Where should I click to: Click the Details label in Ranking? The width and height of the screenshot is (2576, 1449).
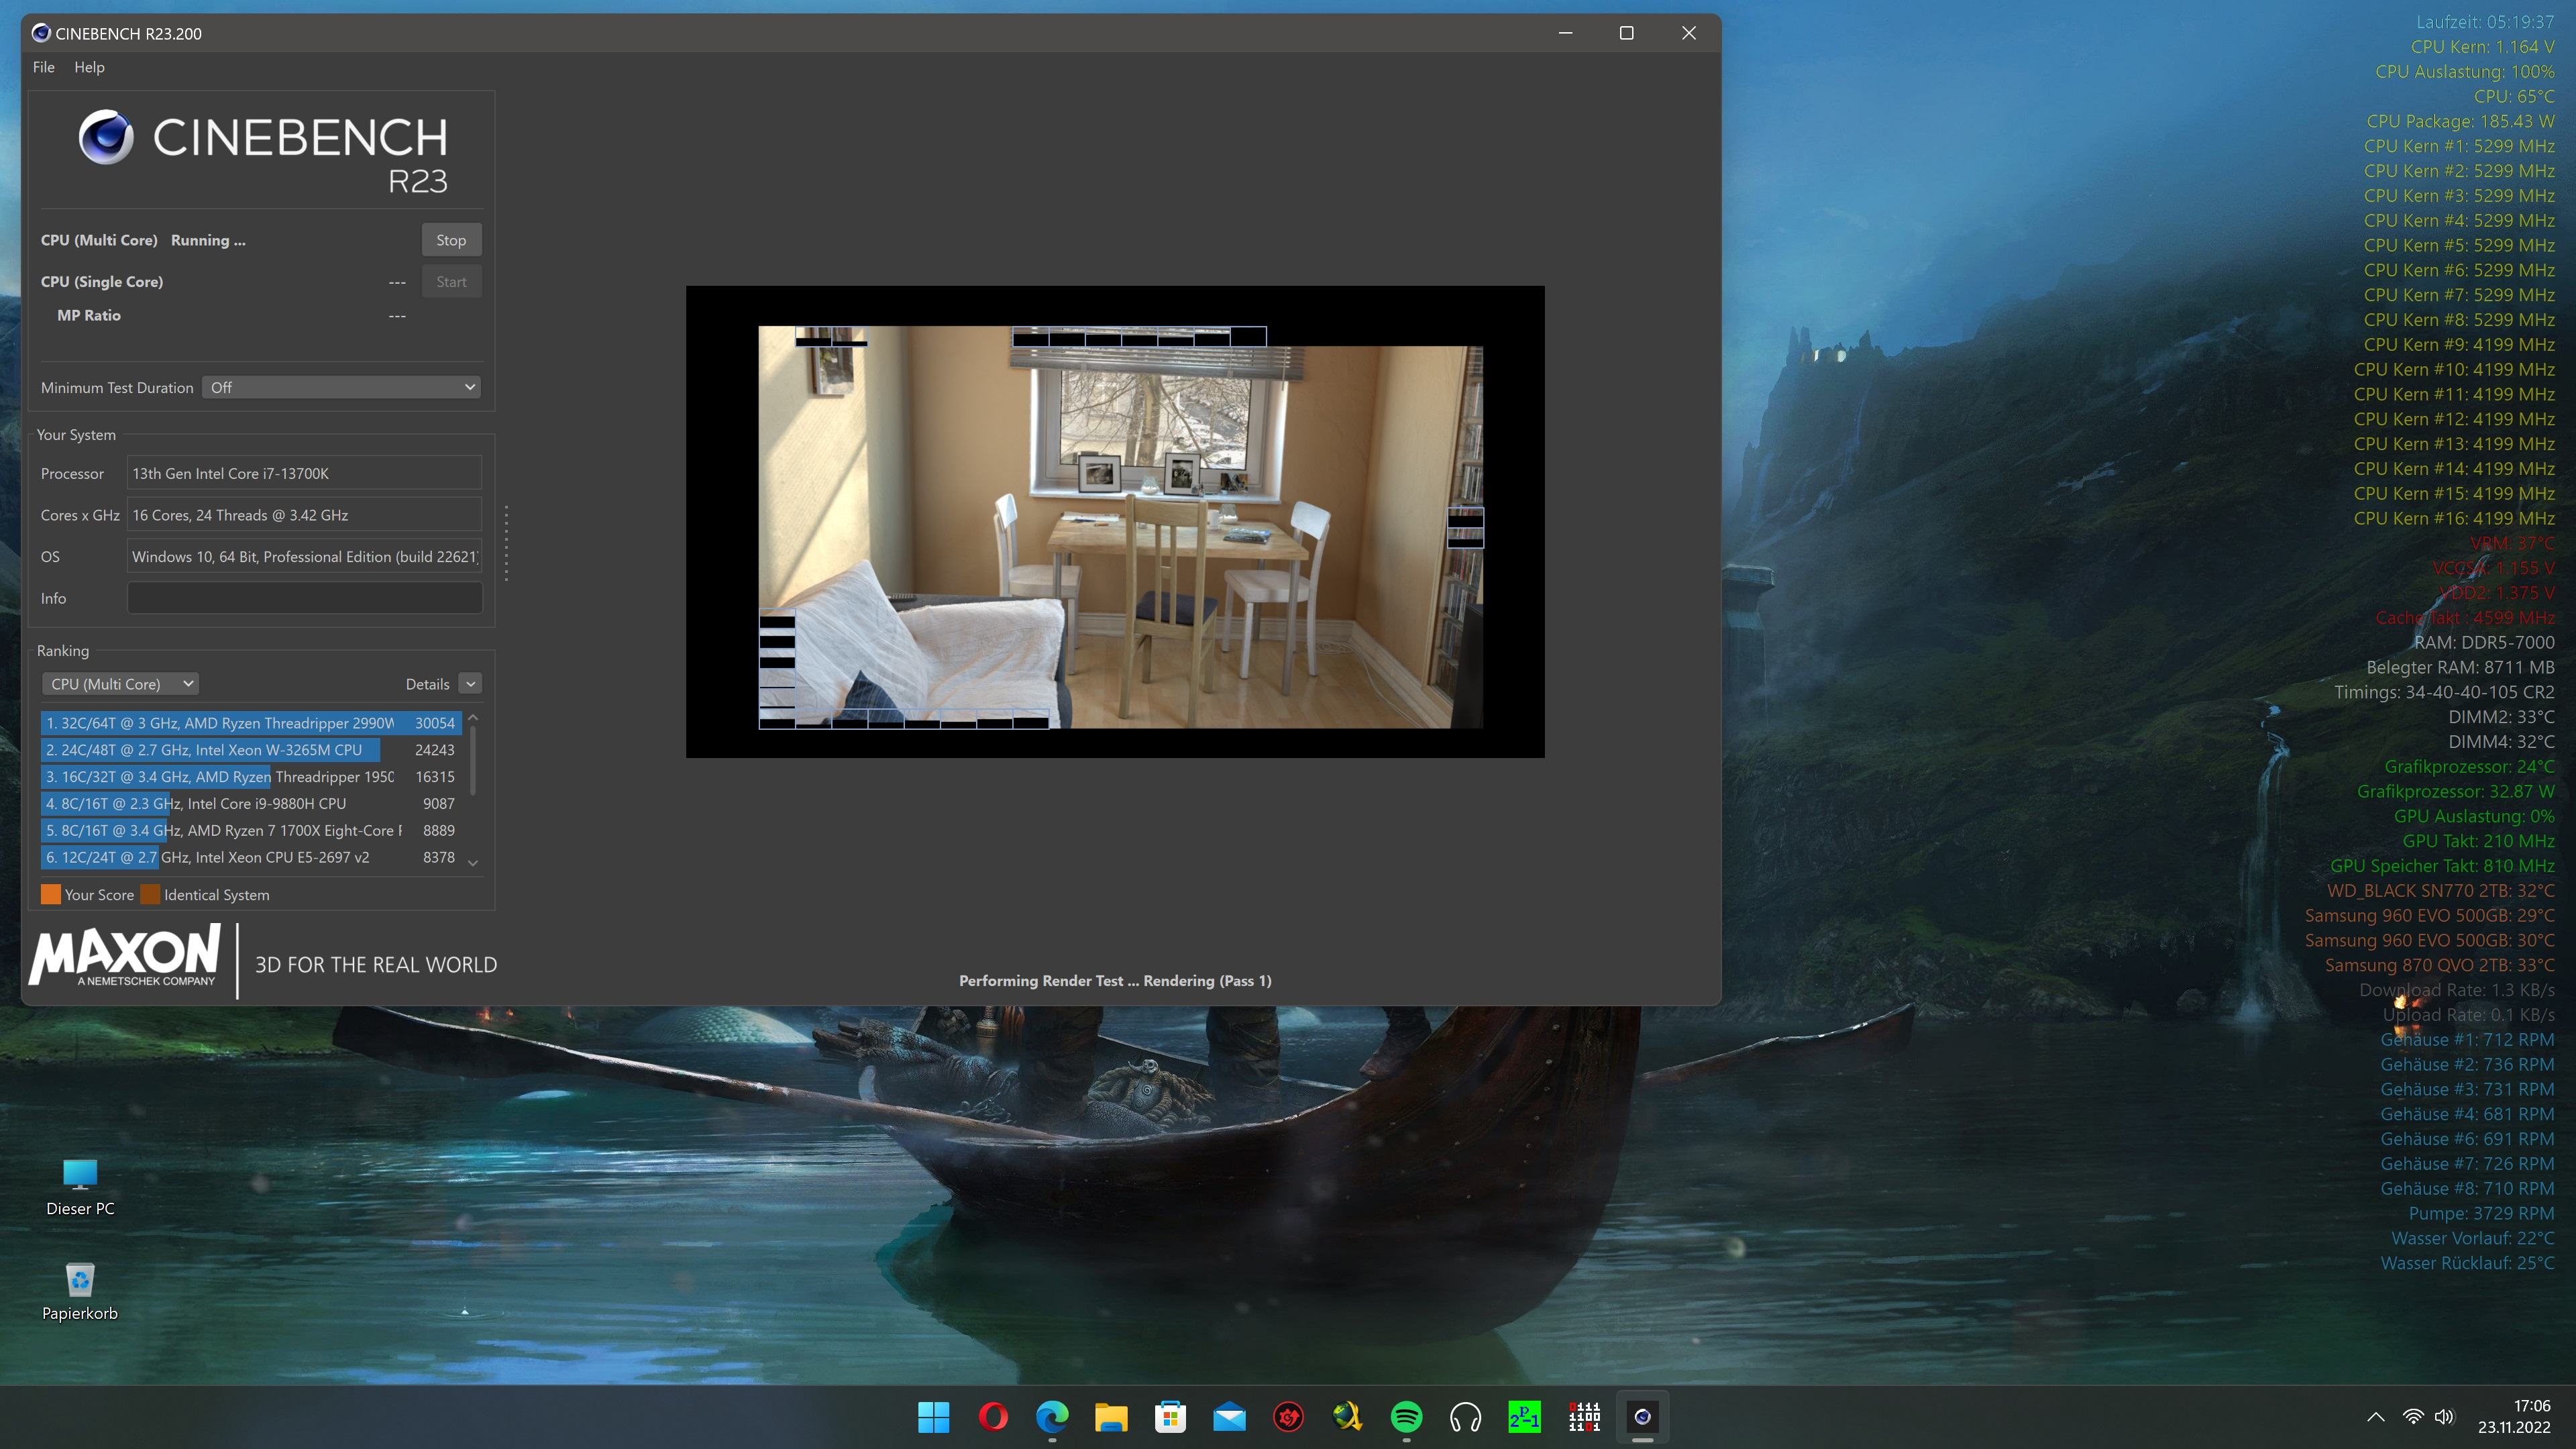coord(427,684)
